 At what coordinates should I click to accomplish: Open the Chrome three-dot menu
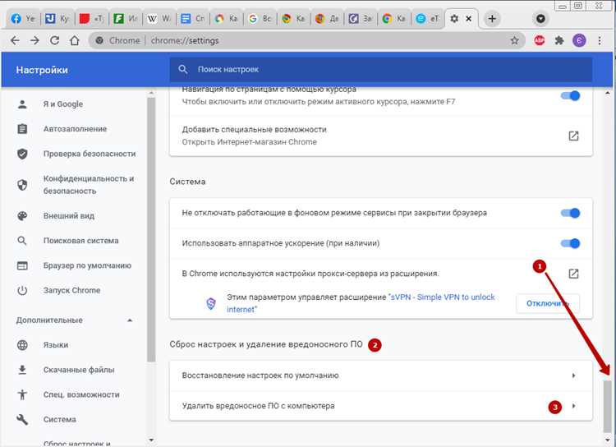click(x=599, y=40)
